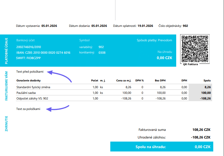Click the Dátum splatnosti value 19.01.2026
224x156 pixels.
click(145, 26)
